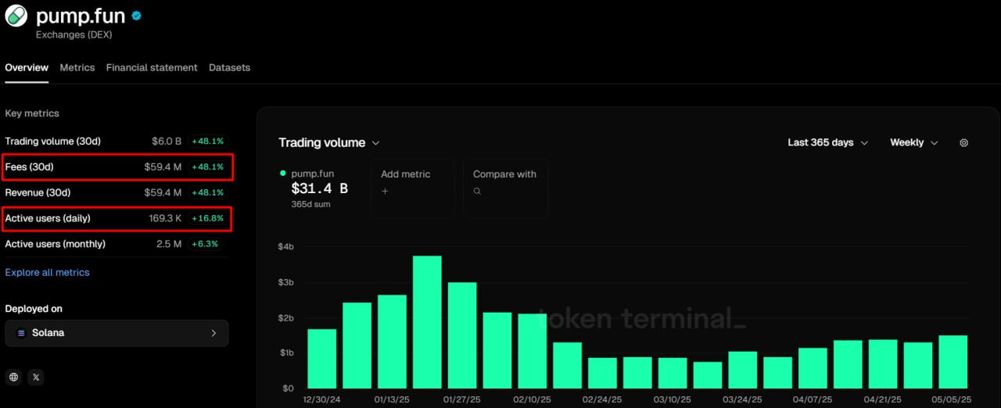Open the Financial statement tab

(x=152, y=68)
